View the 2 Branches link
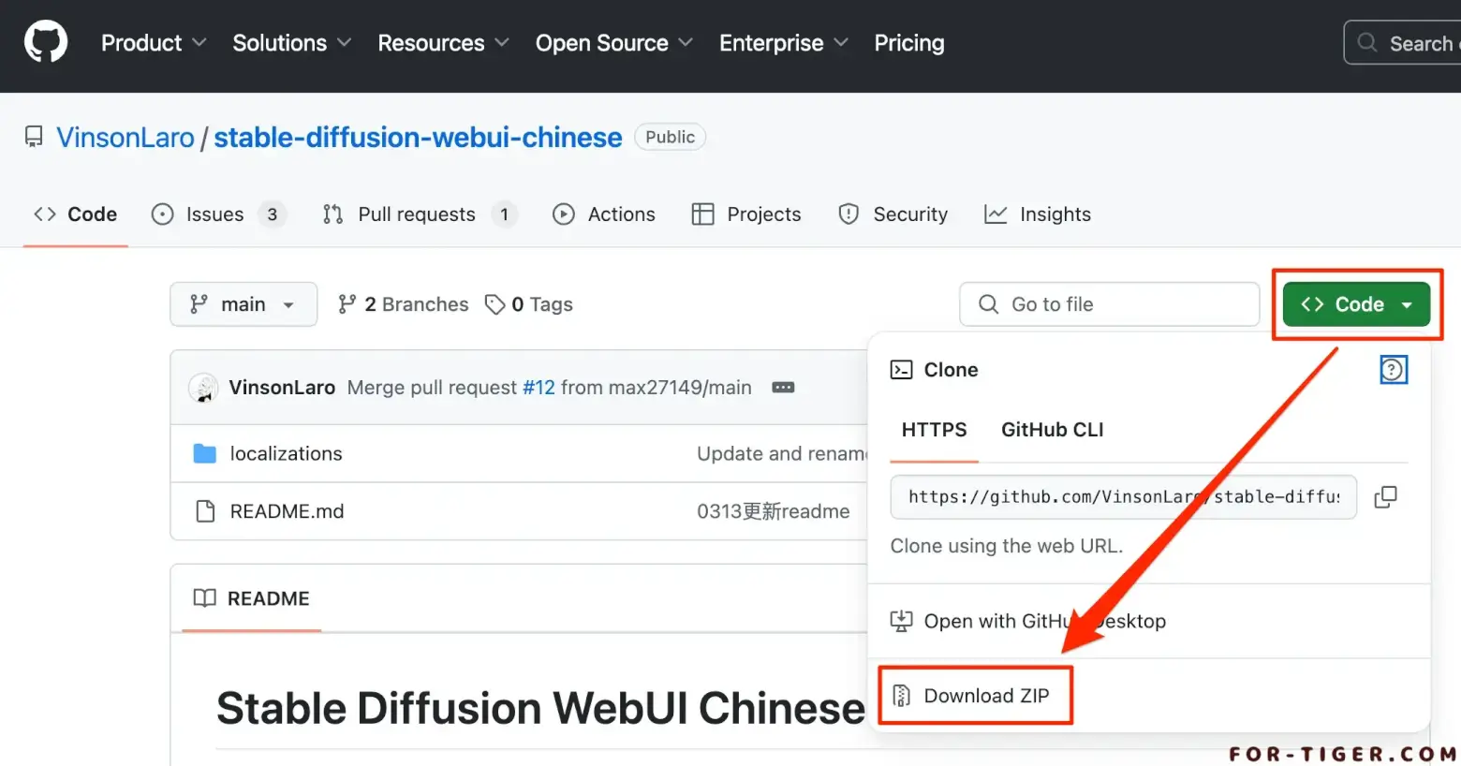1461x766 pixels. point(403,304)
